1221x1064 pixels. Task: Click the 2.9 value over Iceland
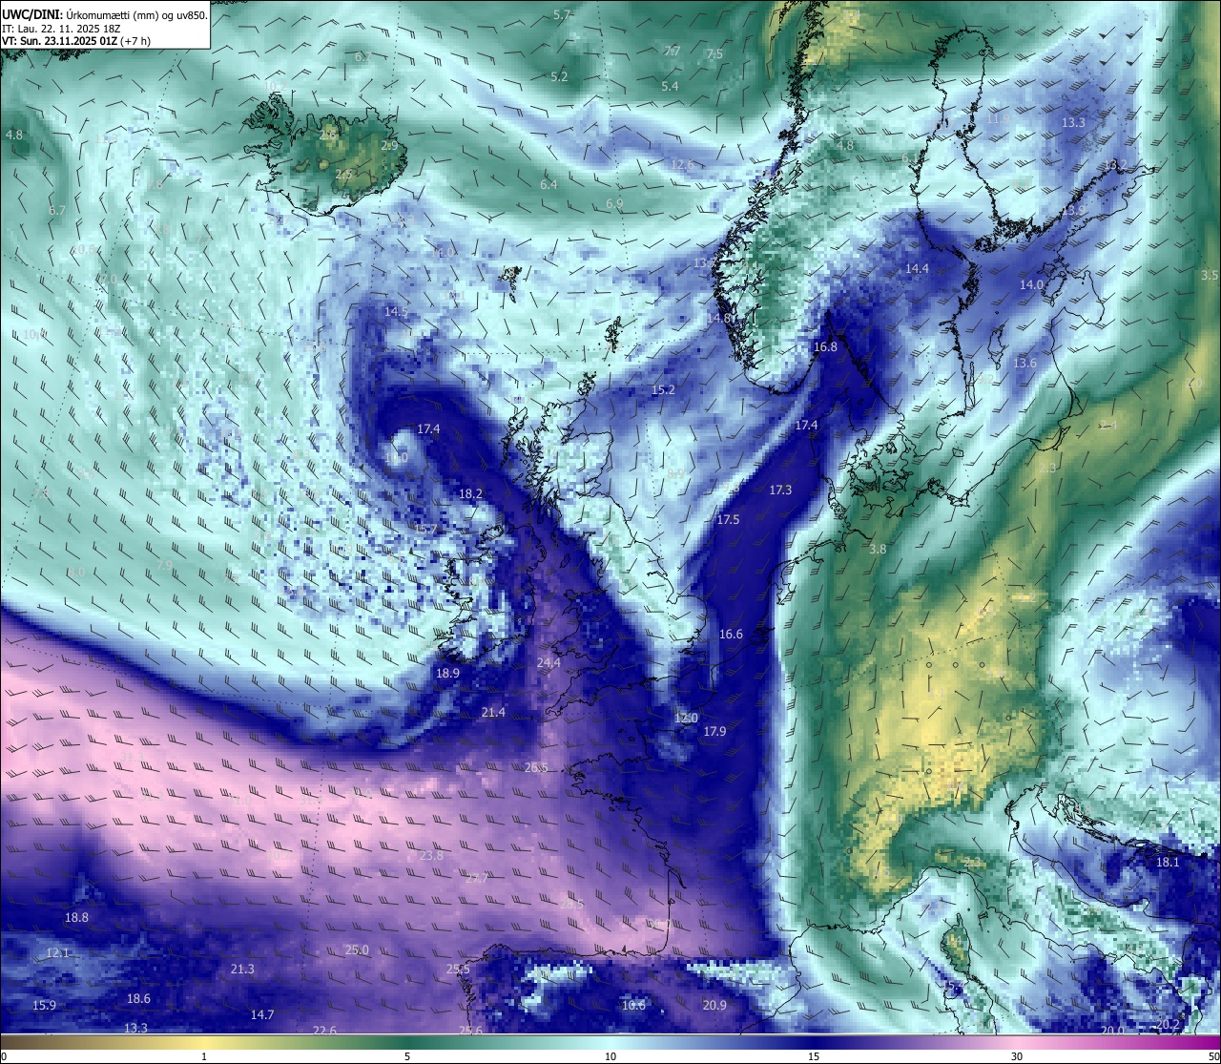[x=389, y=145]
